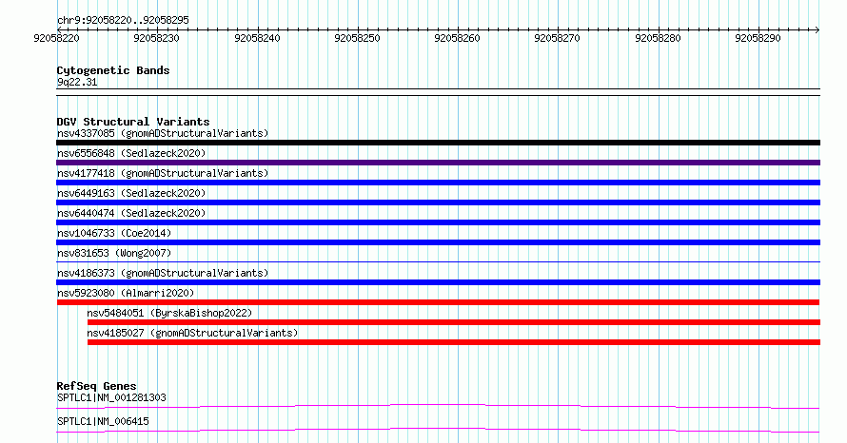This screenshot has height=443, width=847.
Task: Open variant nsv6449163 (Sedlazeck2020) label
Action: tap(131, 193)
